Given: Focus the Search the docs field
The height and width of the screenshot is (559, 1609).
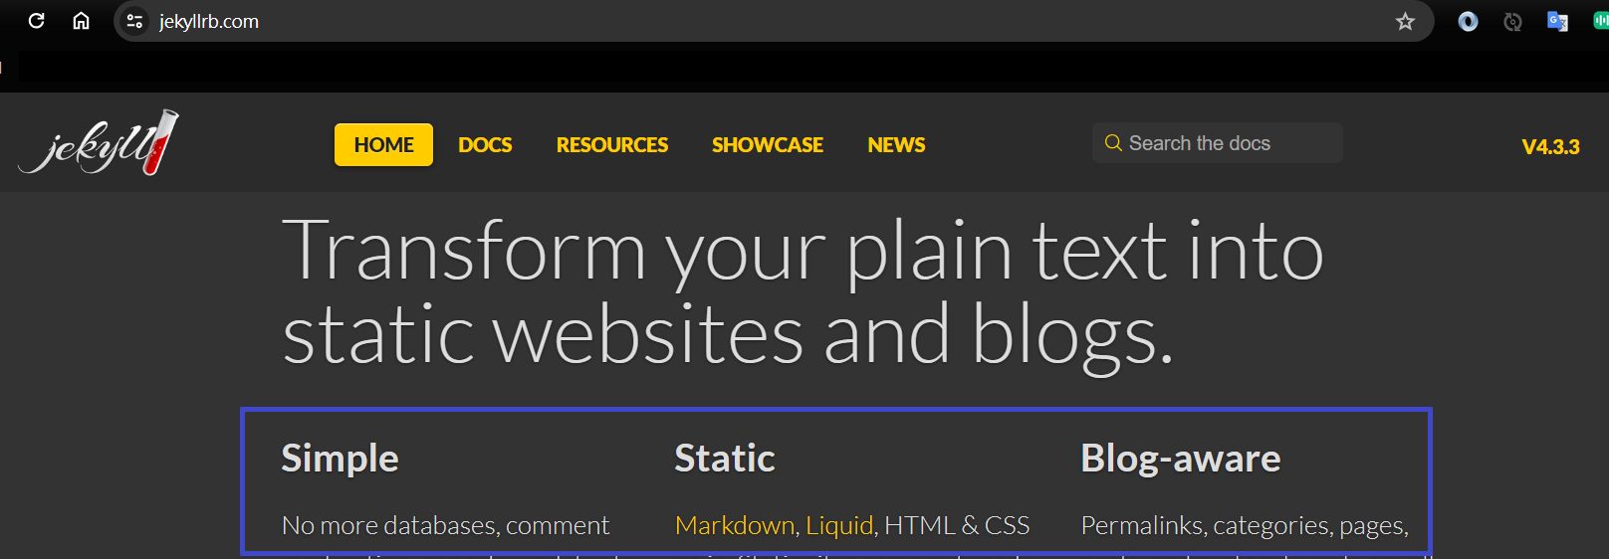Looking at the screenshot, I should coord(1217,143).
